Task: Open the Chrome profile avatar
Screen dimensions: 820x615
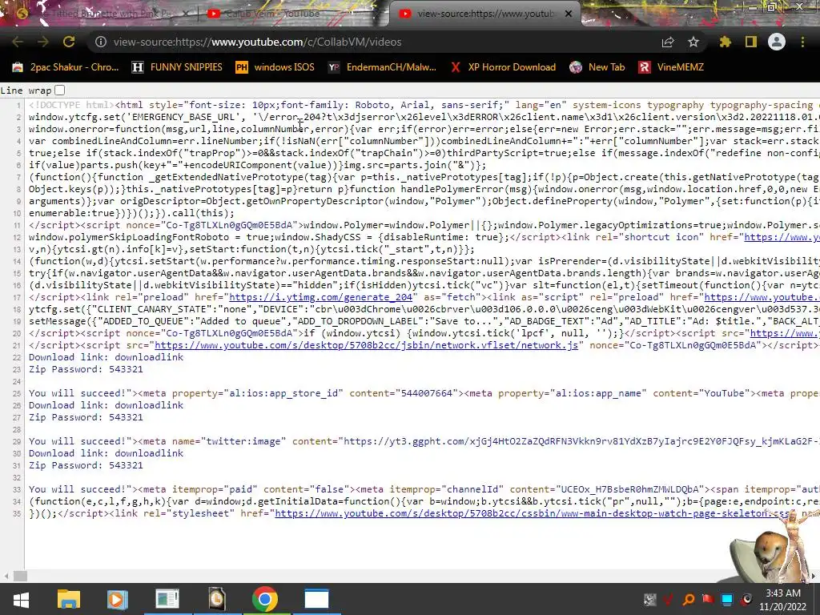Action: 777,42
